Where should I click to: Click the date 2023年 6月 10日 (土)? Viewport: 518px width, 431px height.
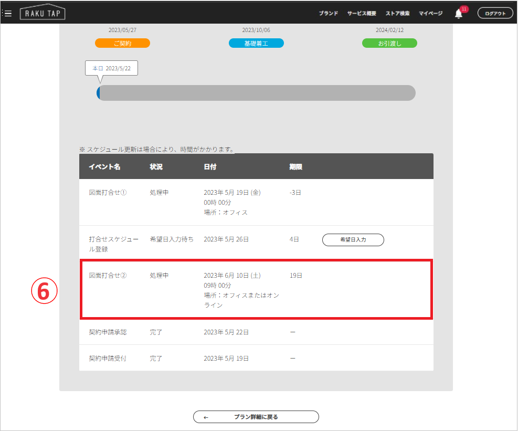pyautogui.click(x=232, y=275)
